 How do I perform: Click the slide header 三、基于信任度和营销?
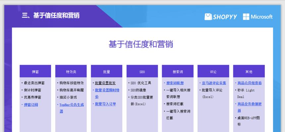[x=51, y=16]
